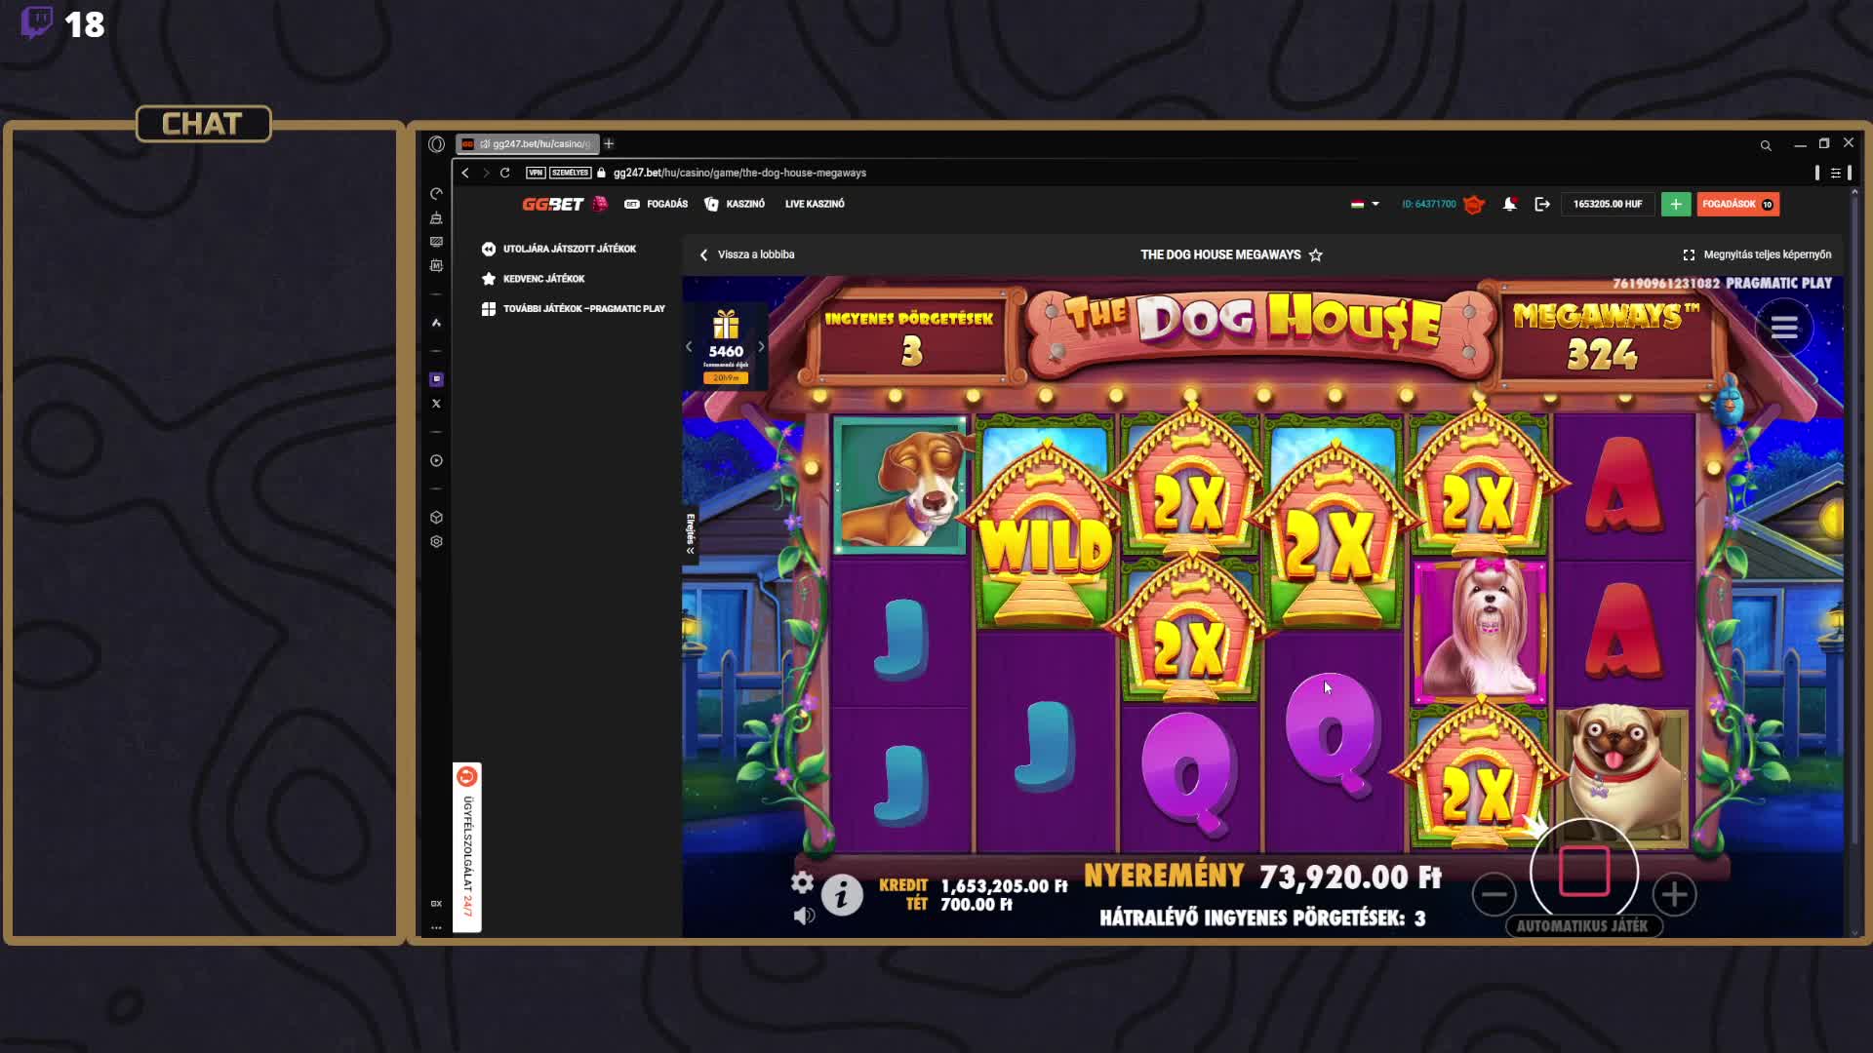
Task: Open a new browser tab
Action: (x=609, y=143)
